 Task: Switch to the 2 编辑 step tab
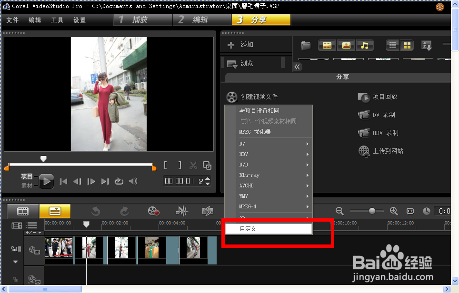pyautogui.click(x=202, y=20)
